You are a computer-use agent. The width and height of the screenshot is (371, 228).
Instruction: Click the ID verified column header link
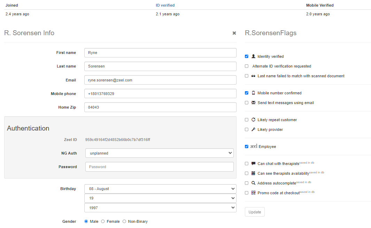(165, 5)
